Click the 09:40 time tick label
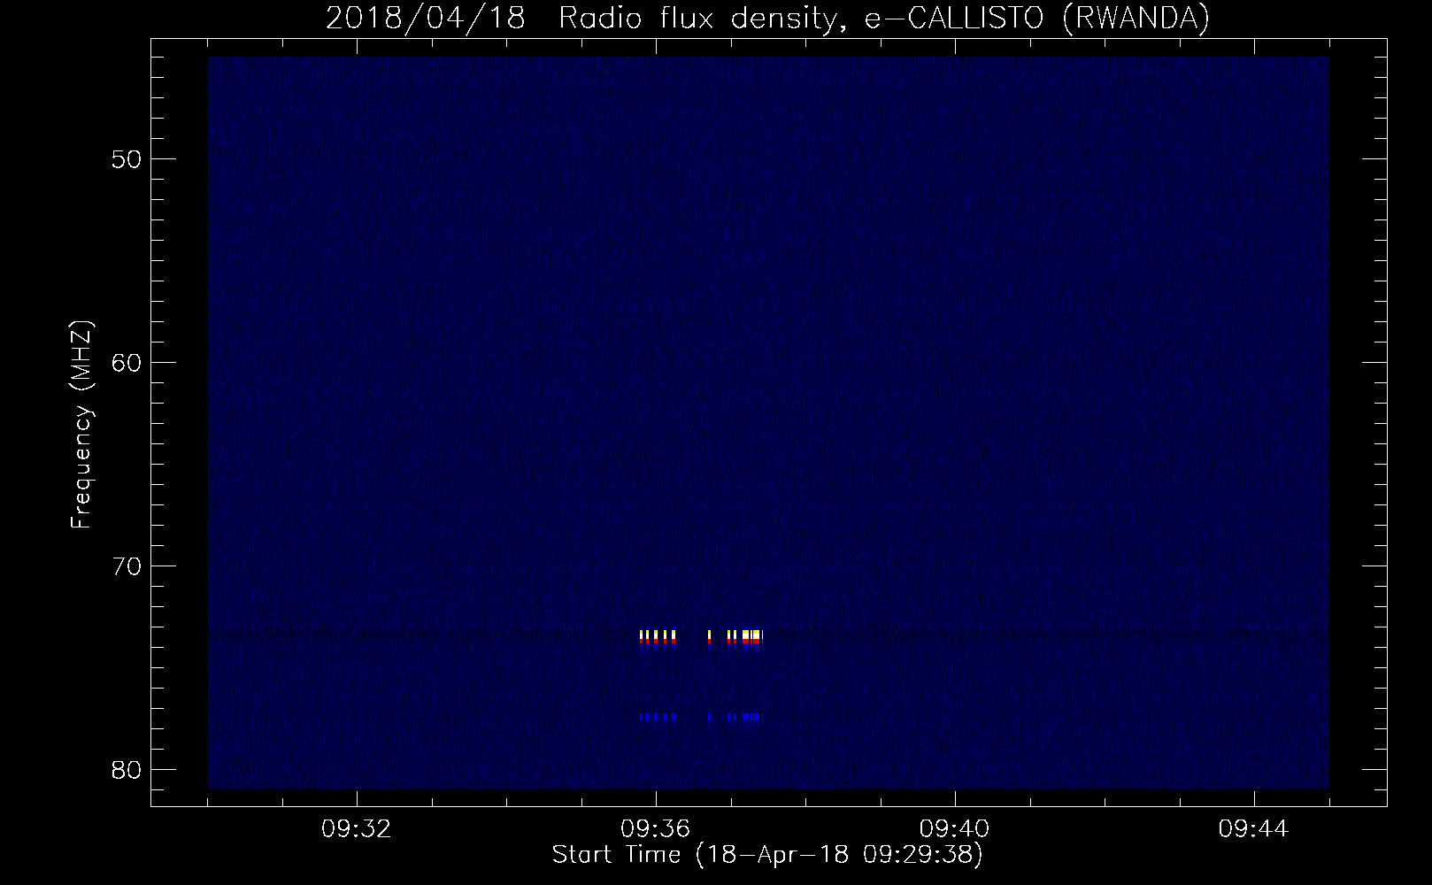Viewport: 1432px width, 885px height. tap(955, 829)
